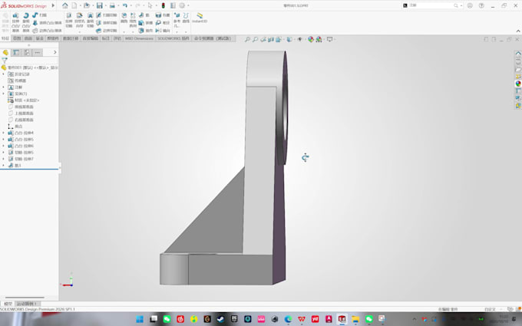Image resolution: width=522 pixels, height=326 pixels.
Task: Select the Draft tool
Action: click(x=146, y=23)
